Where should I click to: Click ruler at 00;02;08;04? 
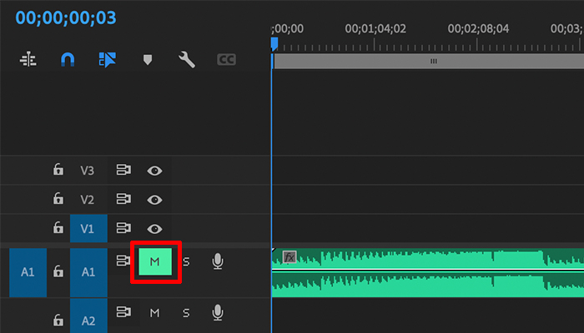[x=478, y=28]
